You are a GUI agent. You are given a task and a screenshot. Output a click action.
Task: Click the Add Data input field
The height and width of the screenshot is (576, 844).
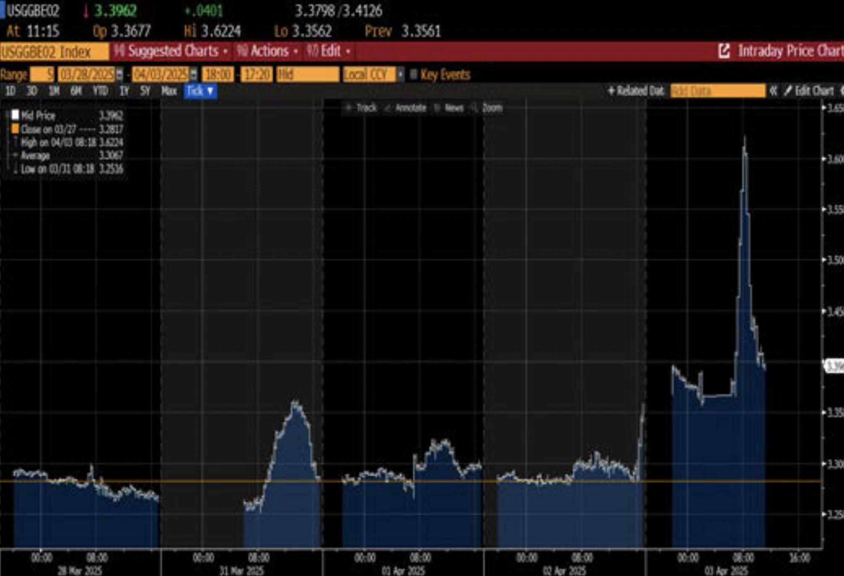(718, 91)
